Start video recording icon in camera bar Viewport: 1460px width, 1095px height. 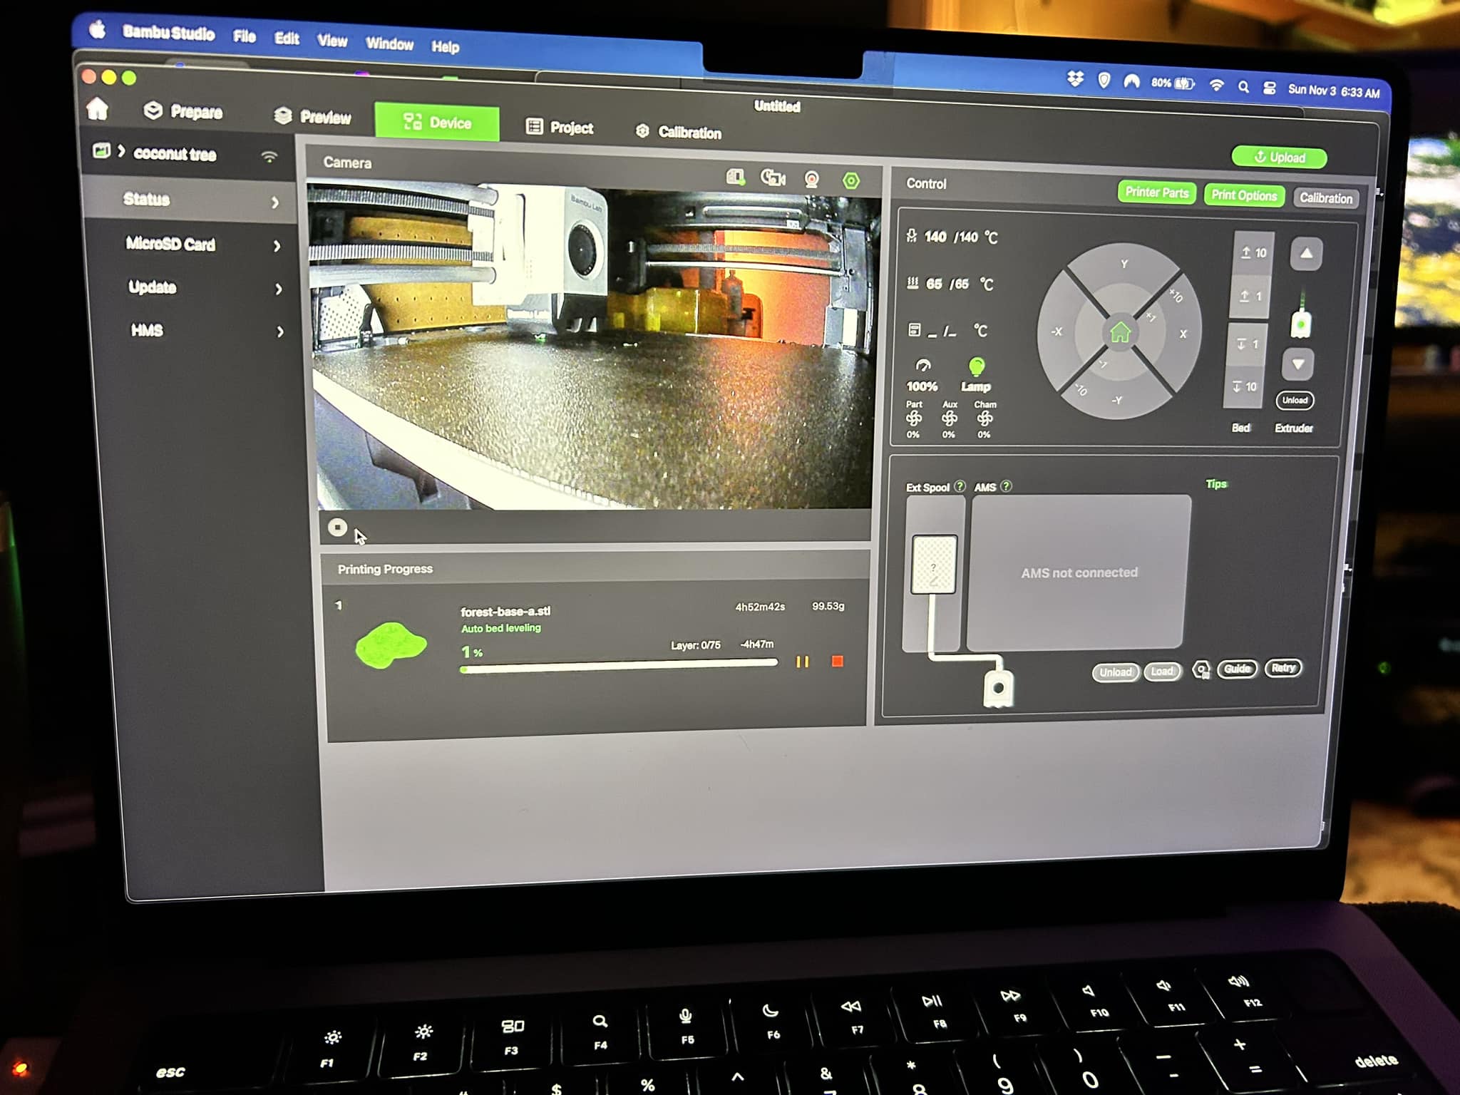773,178
